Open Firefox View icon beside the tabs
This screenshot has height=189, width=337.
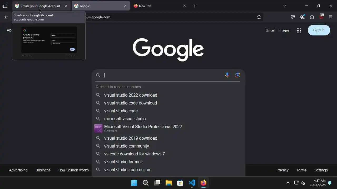pos(5,6)
